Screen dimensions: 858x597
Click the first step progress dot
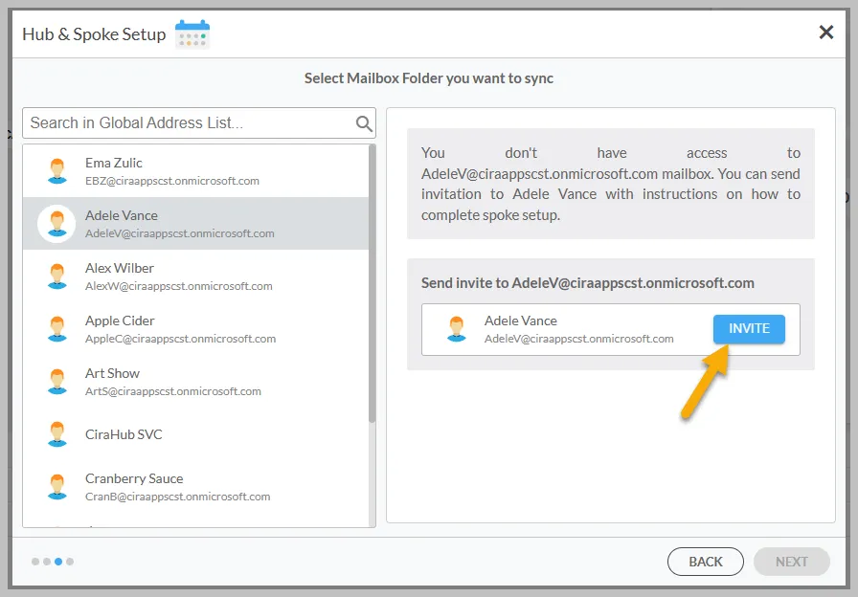(35, 562)
